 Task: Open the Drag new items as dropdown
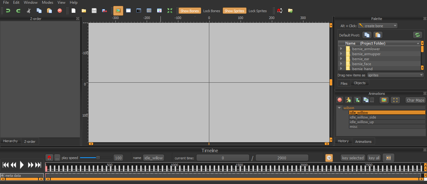(395, 75)
